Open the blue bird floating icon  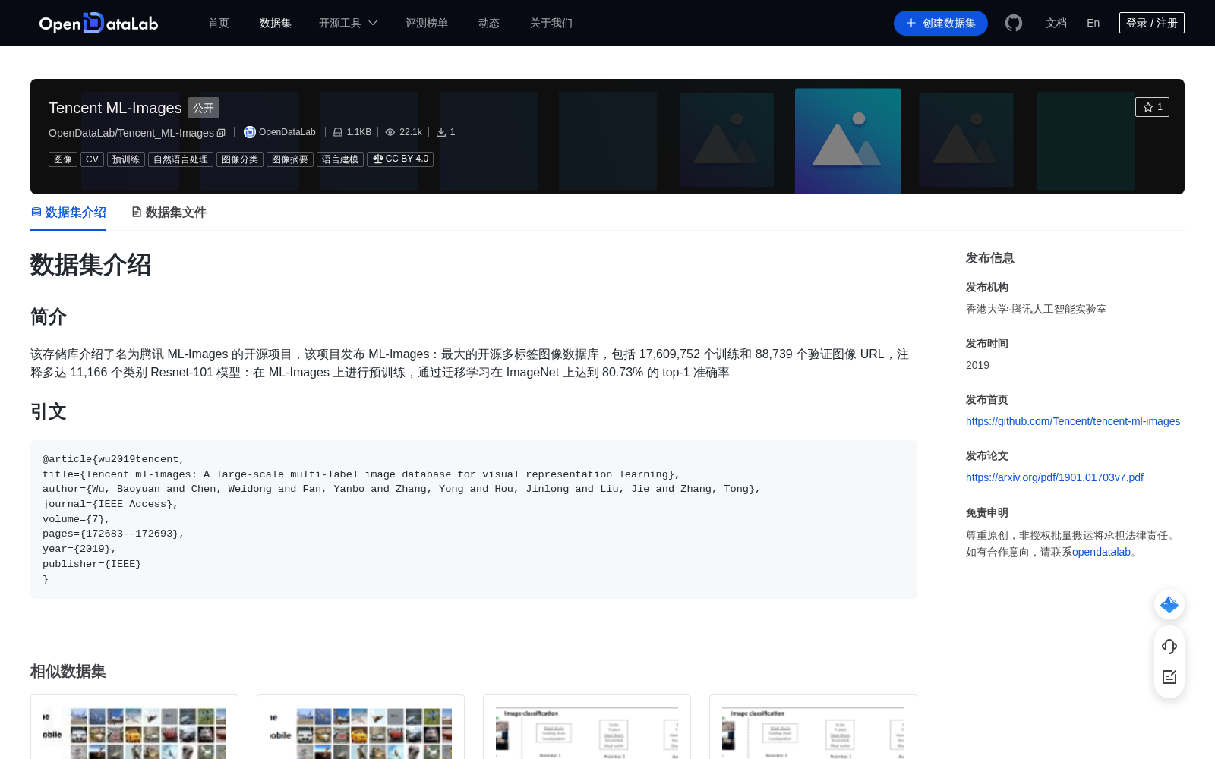click(1169, 604)
